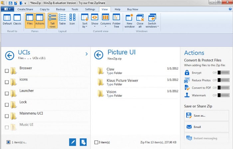Screen dimensions: 233x149
Task: Go back in the Picture UI zip pane
Action: click(x=99, y=55)
